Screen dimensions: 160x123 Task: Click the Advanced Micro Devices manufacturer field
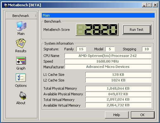pos(108,67)
